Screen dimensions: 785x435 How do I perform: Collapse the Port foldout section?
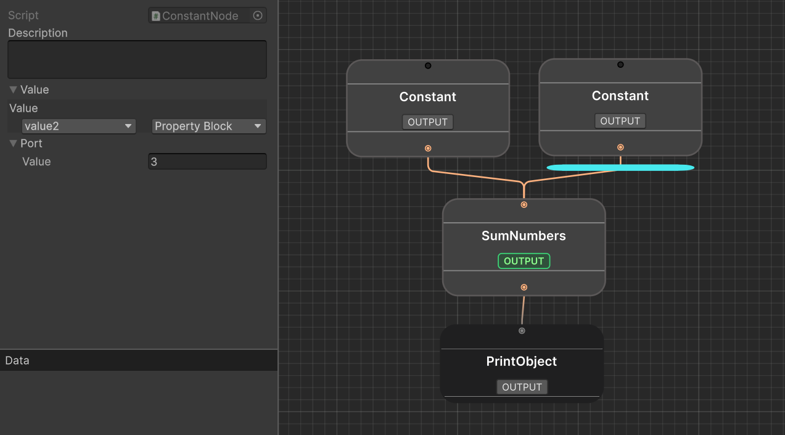[13, 143]
